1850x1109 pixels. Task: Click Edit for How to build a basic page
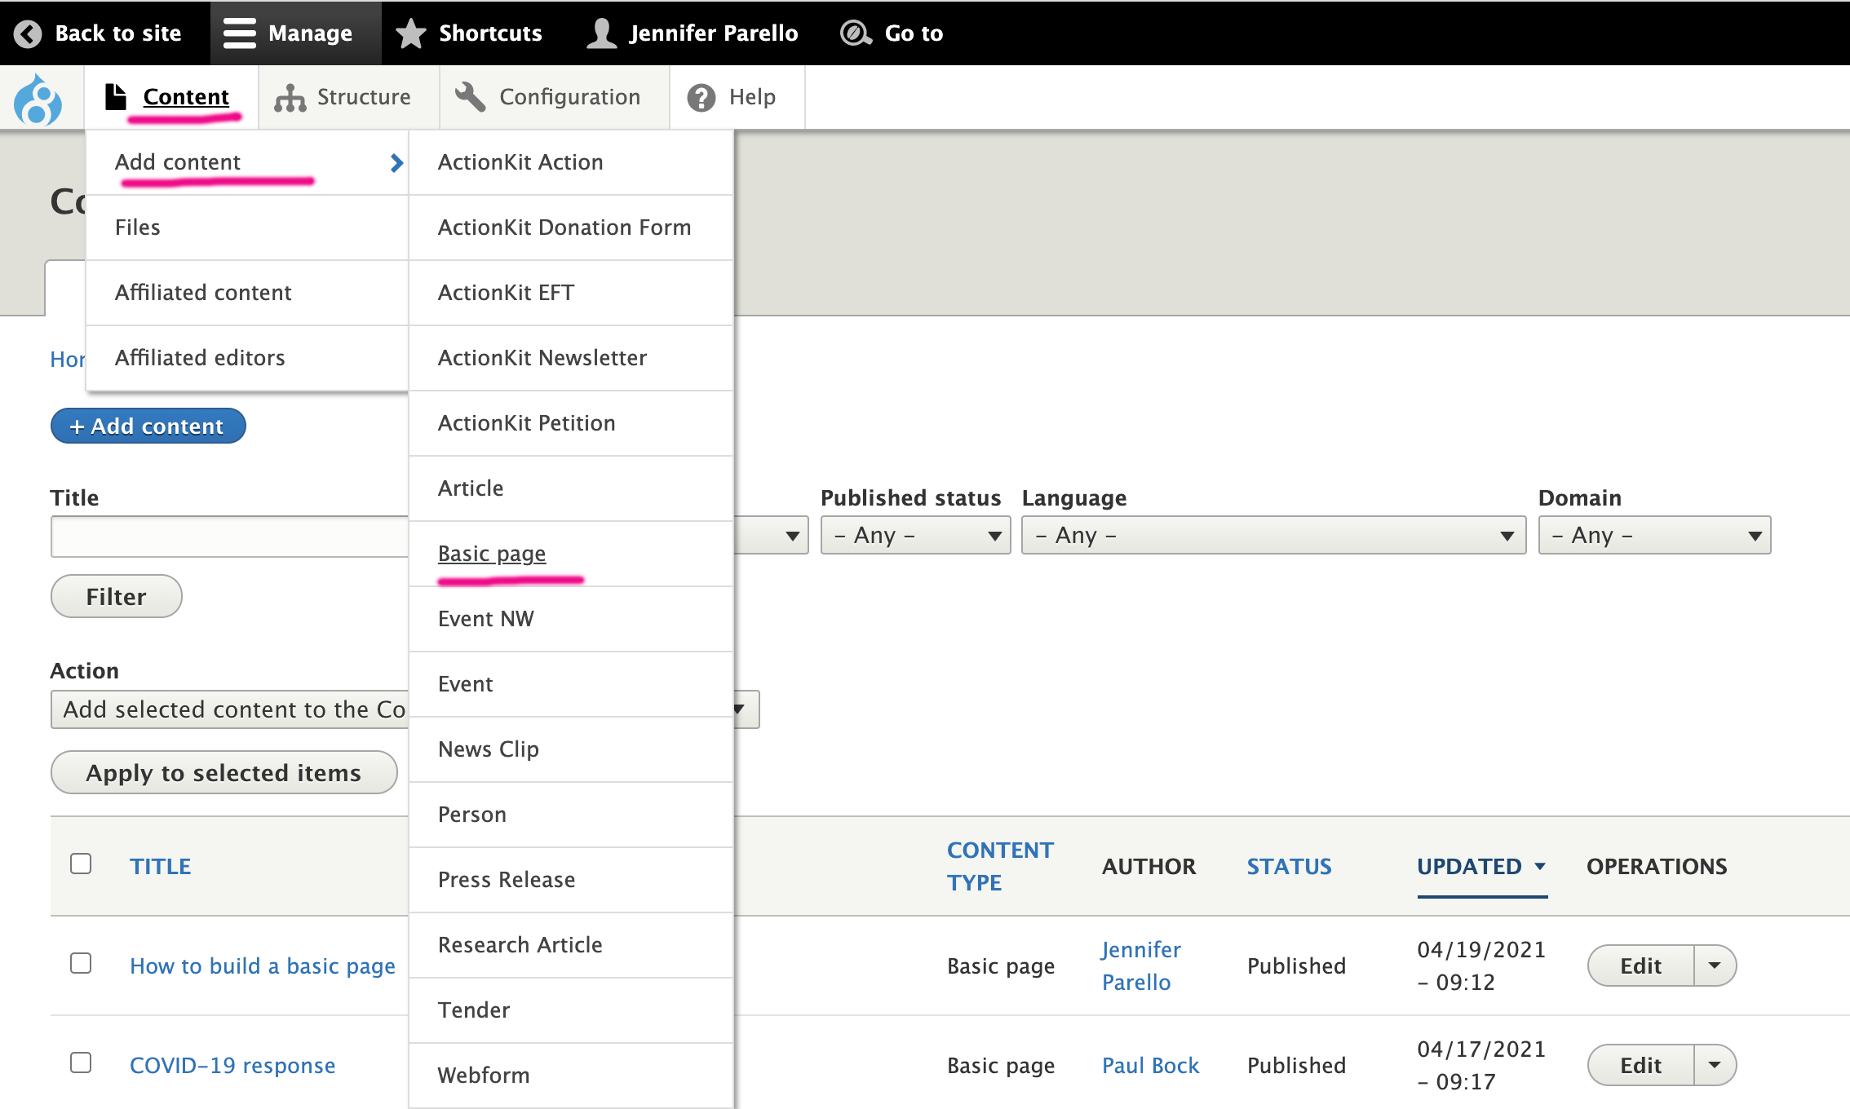(x=1640, y=965)
